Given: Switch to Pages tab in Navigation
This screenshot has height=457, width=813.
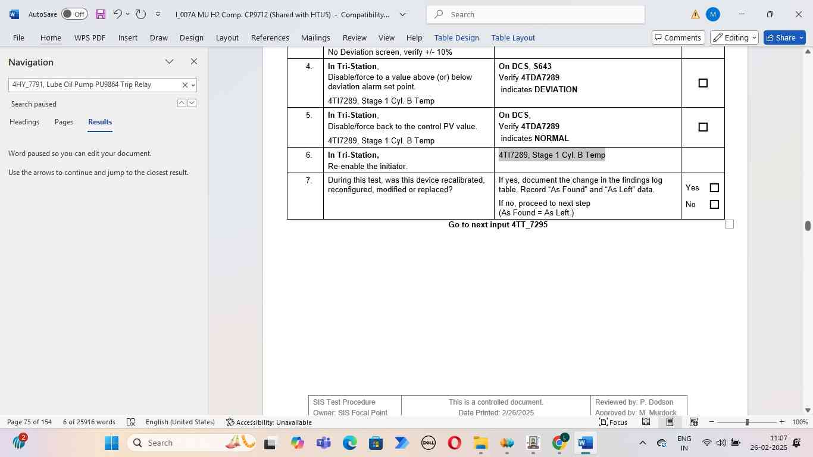Looking at the screenshot, I should point(64,122).
